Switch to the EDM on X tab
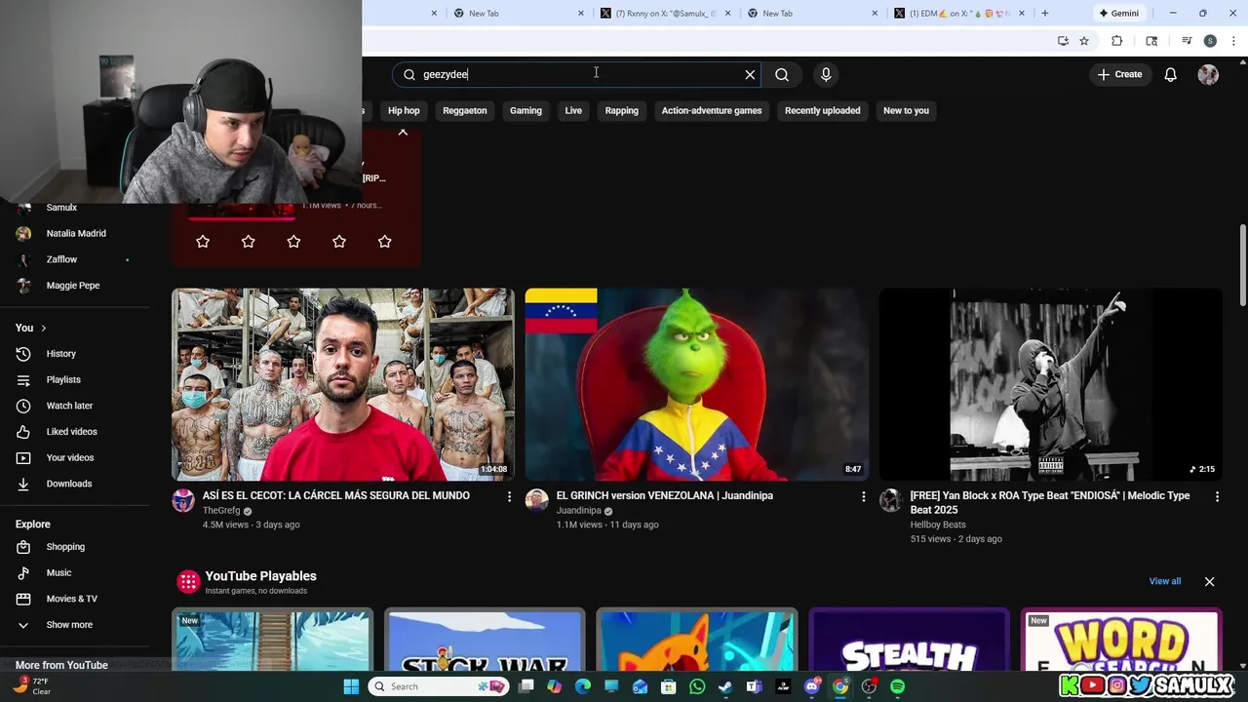 [959, 14]
